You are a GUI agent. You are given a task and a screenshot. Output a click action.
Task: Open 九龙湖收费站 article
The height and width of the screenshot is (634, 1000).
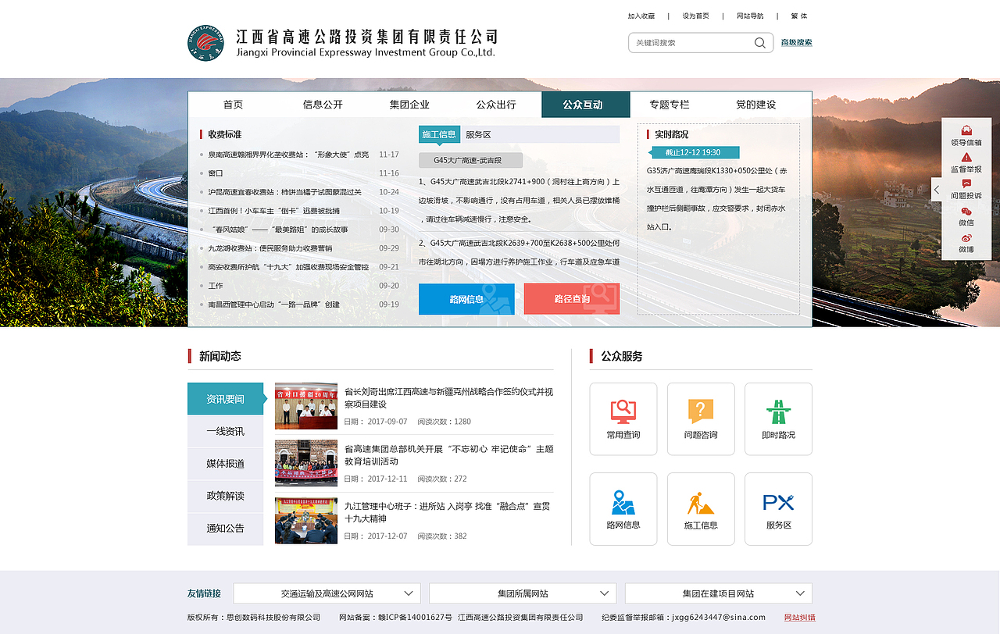270,248
